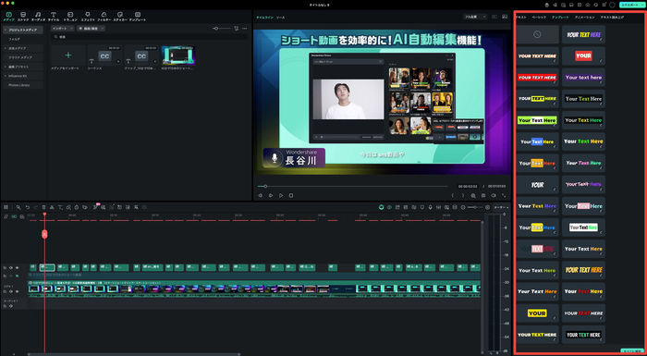Screen dimensions: 647x356
Task: Lock the オーディオ1 track
Action: click(5, 306)
